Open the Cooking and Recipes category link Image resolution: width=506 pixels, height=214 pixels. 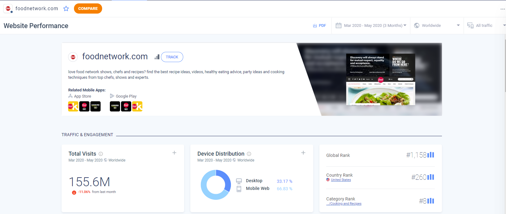click(x=344, y=204)
